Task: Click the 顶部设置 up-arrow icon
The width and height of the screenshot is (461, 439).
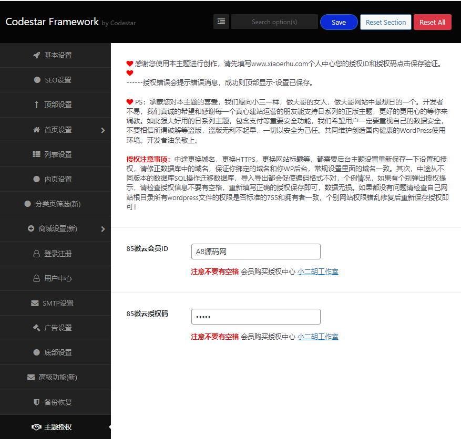Action: [x=36, y=104]
